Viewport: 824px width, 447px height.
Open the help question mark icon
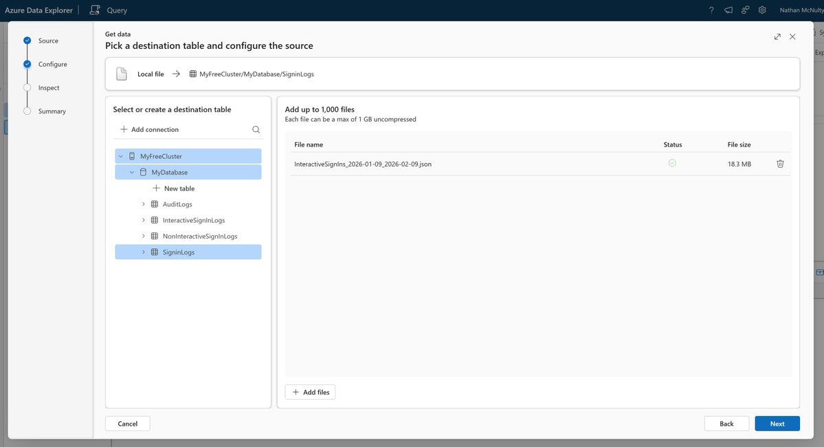pyautogui.click(x=711, y=10)
